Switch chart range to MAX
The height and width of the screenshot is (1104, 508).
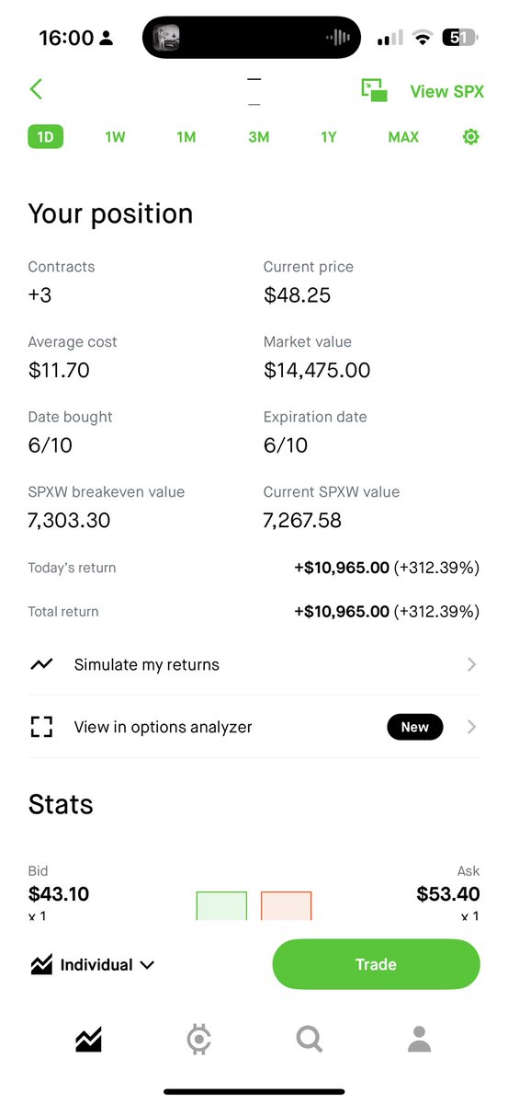pyautogui.click(x=403, y=137)
